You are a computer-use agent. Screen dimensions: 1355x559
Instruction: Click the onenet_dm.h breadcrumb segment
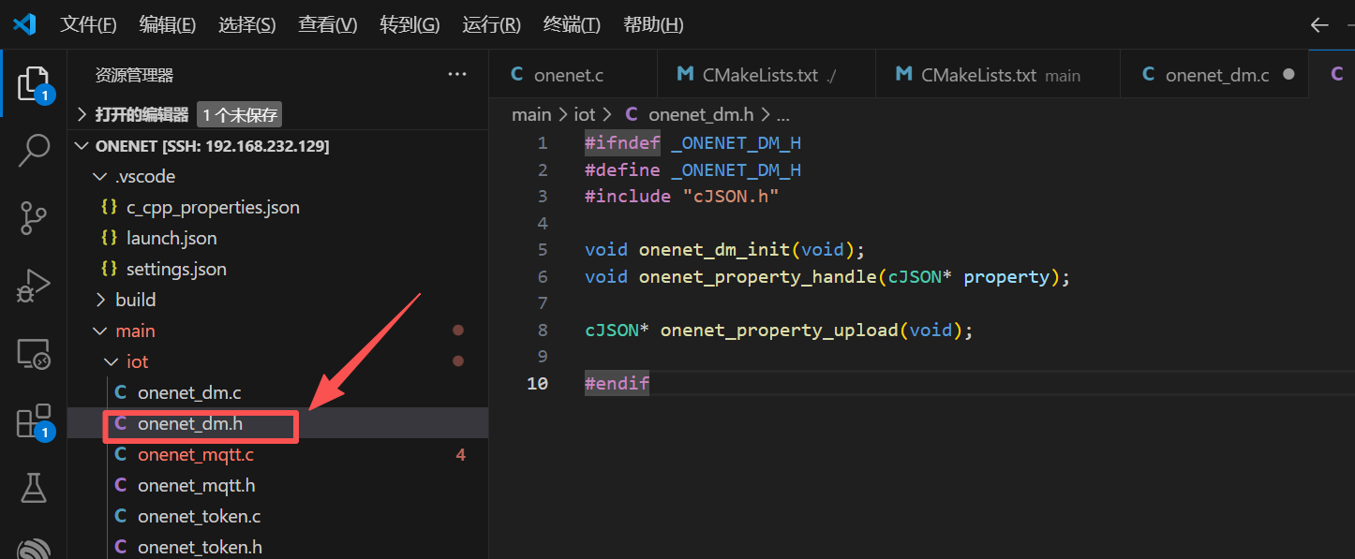tap(689, 114)
